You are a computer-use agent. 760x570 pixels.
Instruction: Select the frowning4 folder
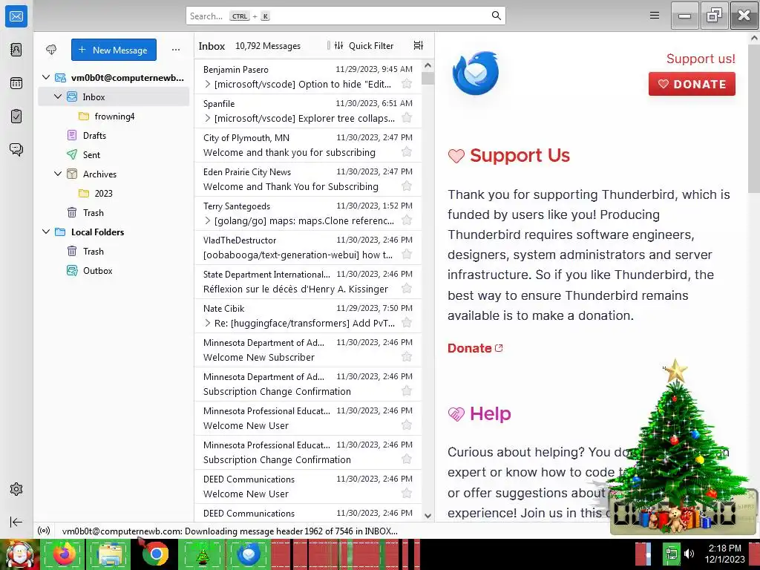114,117
